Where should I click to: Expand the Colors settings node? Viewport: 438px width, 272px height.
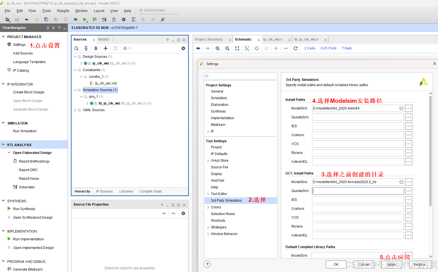coord(208,207)
